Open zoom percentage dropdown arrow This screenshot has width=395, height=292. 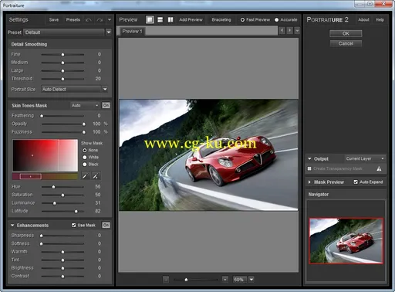click(252, 280)
